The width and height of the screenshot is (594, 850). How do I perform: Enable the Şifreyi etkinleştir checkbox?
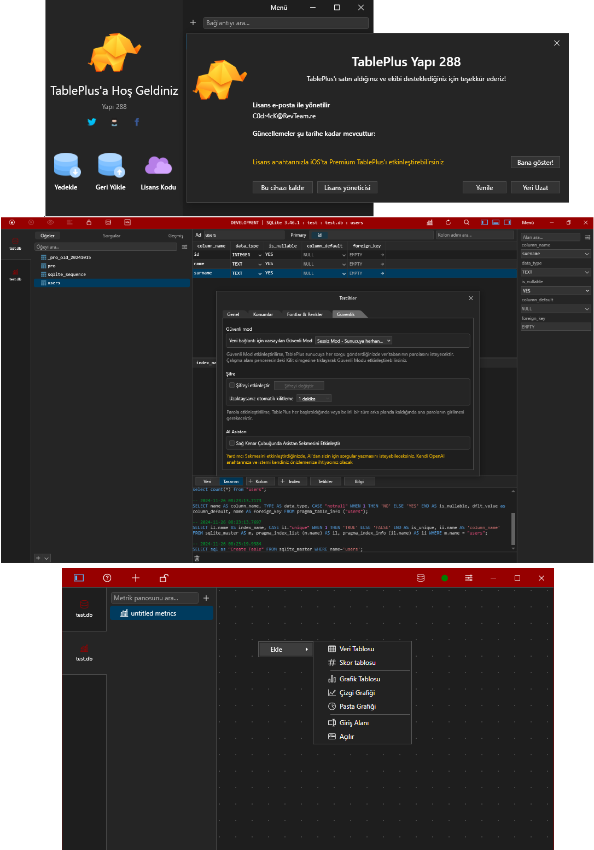[232, 385]
